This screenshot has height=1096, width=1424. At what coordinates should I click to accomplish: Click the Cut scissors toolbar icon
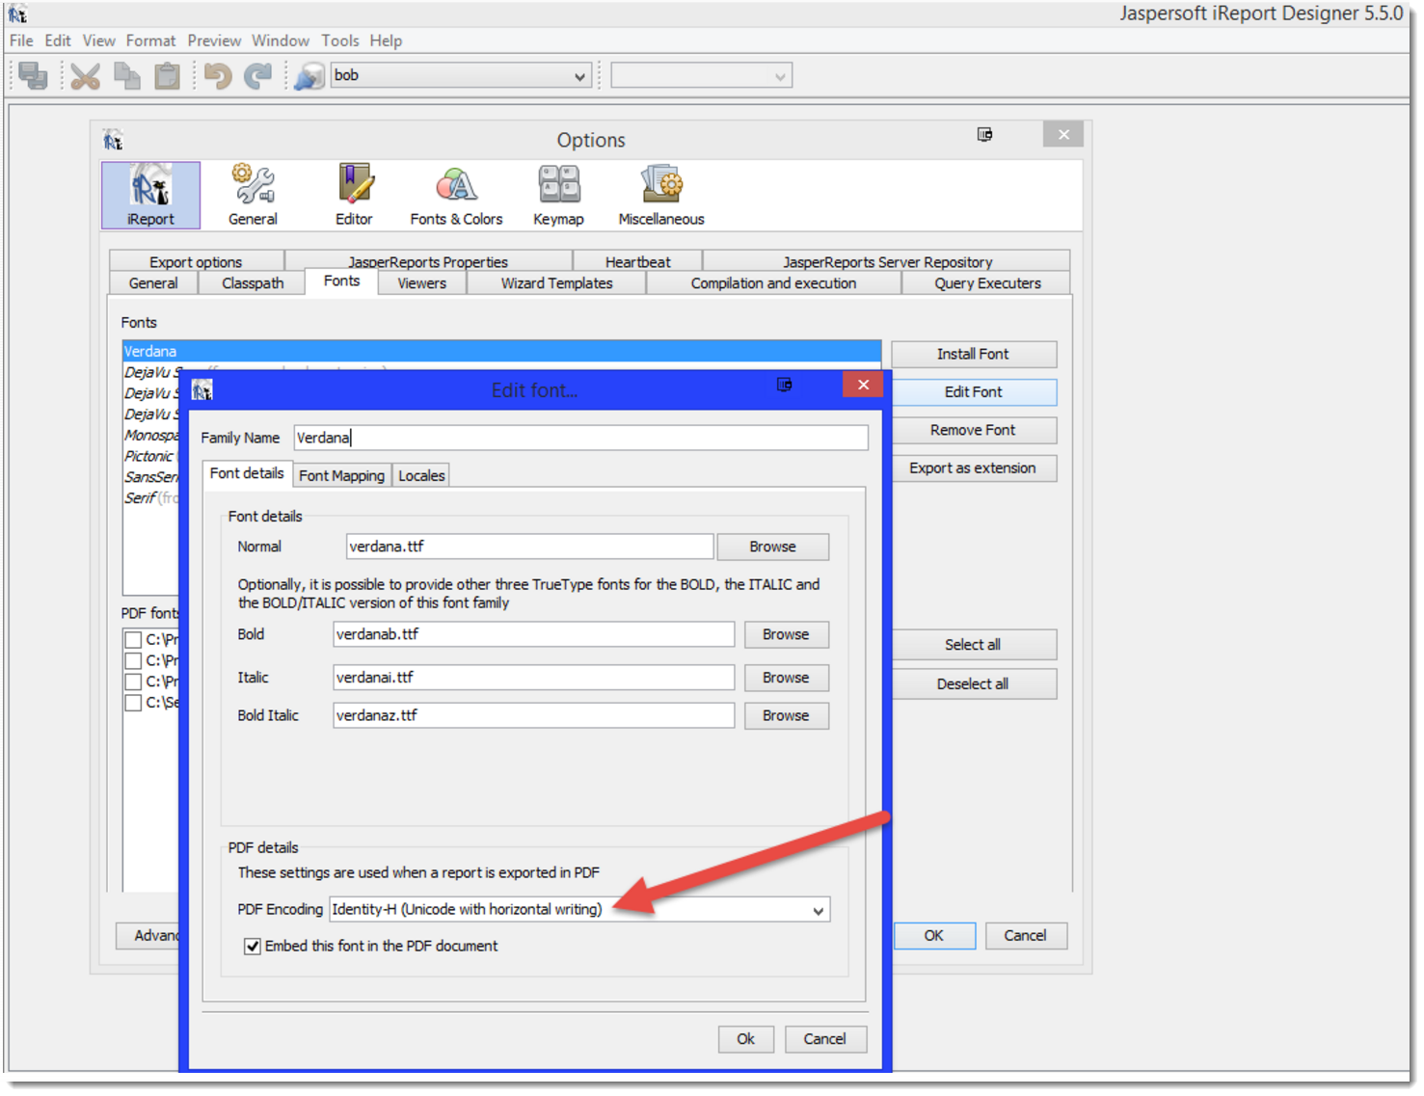[86, 75]
